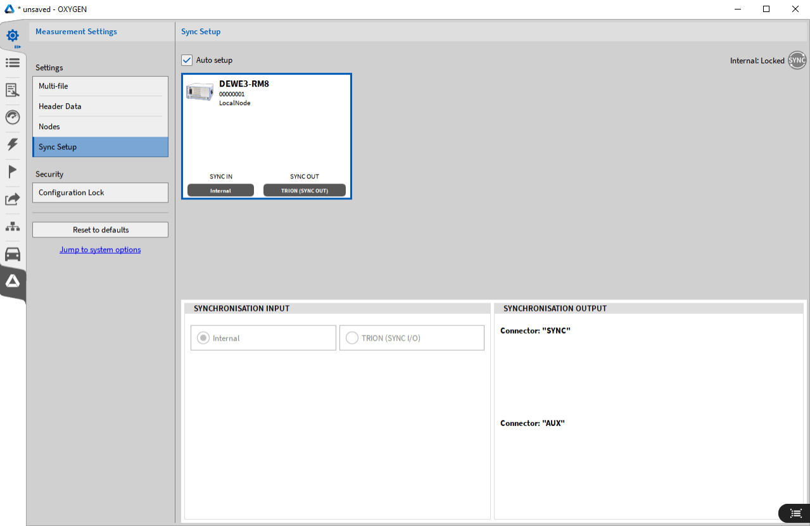Image resolution: width=810 pixels, height=526 pixels.
Task: Click the export share arrow sidebar icon
Action: [x=13, y=199]
